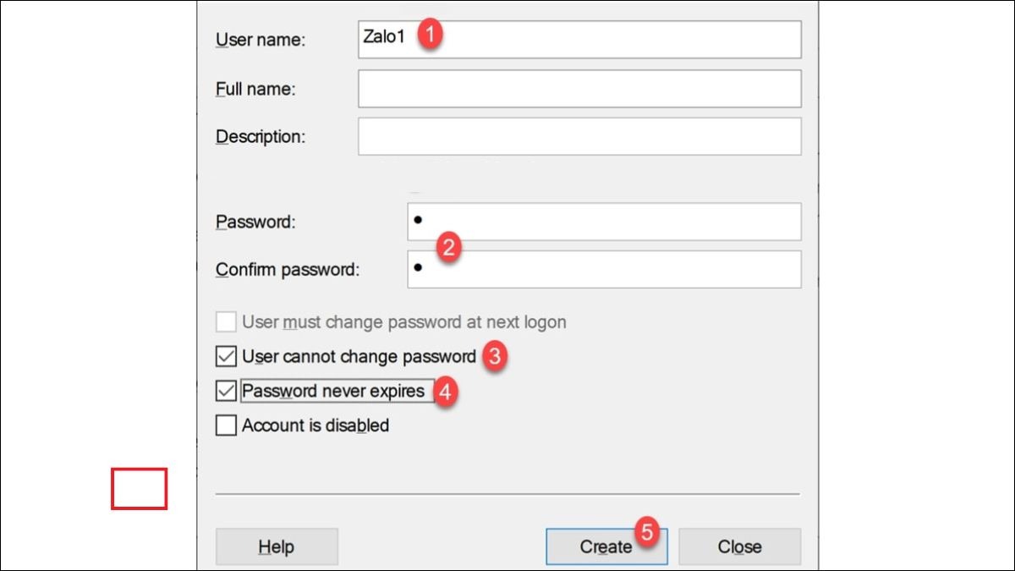Screen dimensions: 1015x571
Task: Focus the Full name text box
Action: point(579,89)
